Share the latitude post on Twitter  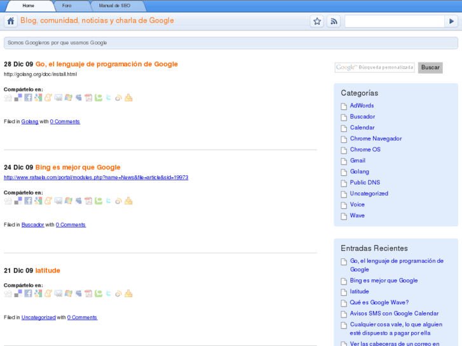(x=109, y=293)
